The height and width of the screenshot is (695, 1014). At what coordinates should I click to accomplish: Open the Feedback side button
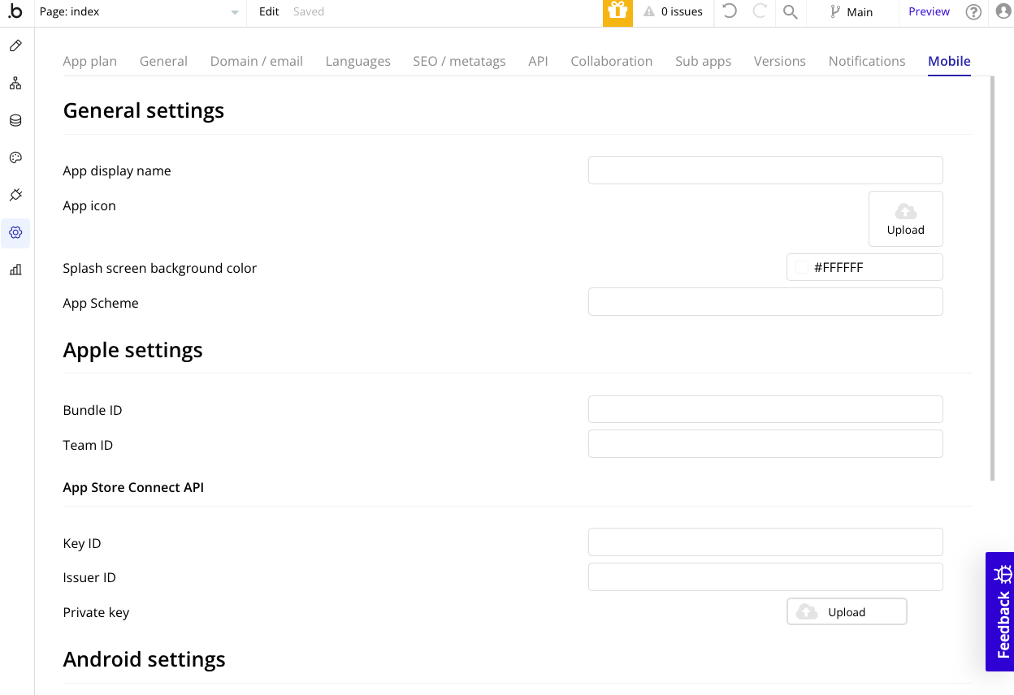(x=1000, y=612)
